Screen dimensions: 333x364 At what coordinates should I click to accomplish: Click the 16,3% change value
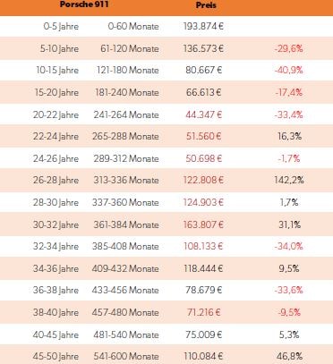[289, 137]
